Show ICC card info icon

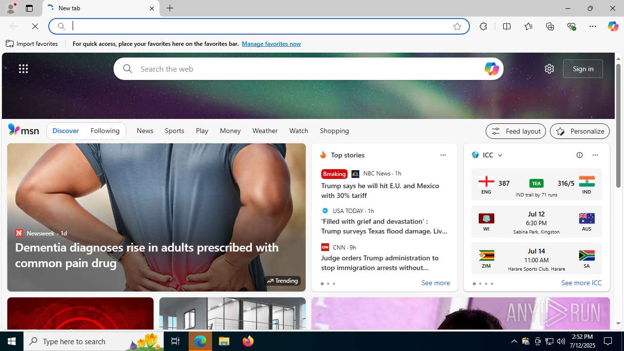(x=579, y=155)
